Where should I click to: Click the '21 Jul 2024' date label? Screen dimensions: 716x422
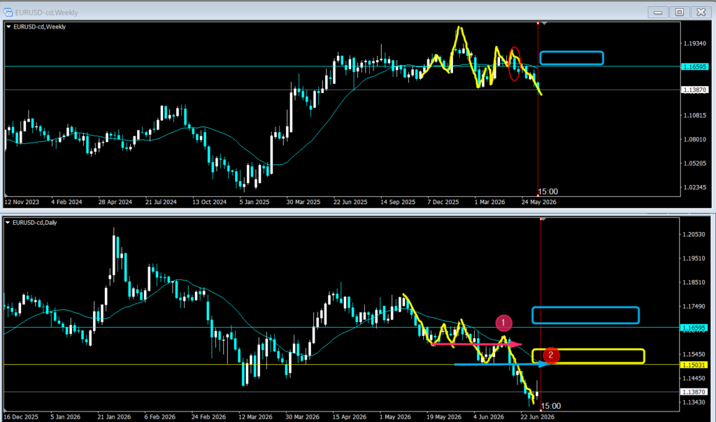pos(161,202)
